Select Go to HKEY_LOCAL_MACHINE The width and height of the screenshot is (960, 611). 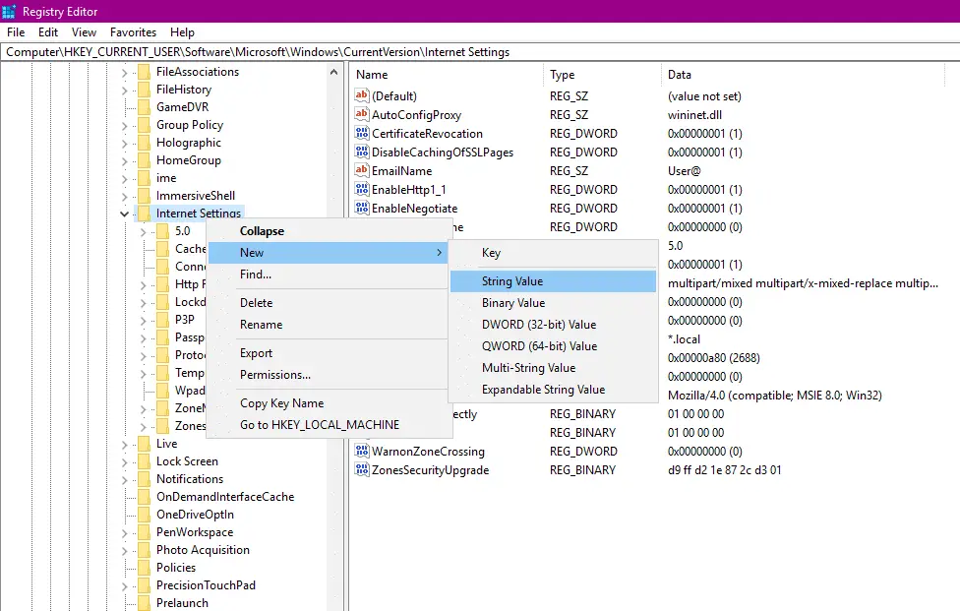(329, 425)
